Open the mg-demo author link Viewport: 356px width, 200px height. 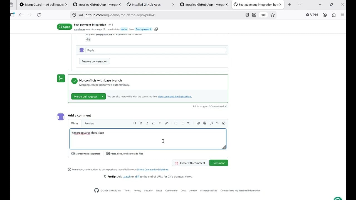pyautogui.click(x=79, y=29)
